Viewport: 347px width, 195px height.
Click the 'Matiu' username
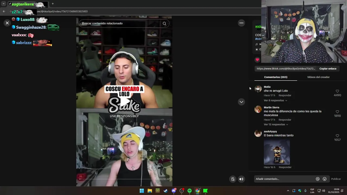coord(267,87)
